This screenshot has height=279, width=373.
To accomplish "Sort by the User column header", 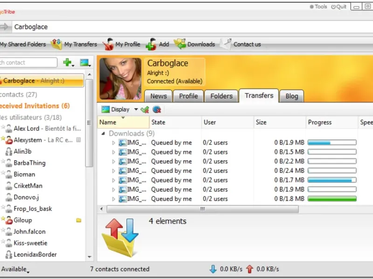I will click(228, 122).
